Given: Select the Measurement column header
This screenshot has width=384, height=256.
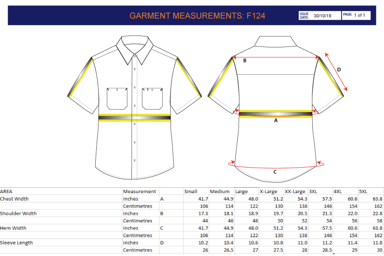Looking at the screenshot, I should click(140, 191).
